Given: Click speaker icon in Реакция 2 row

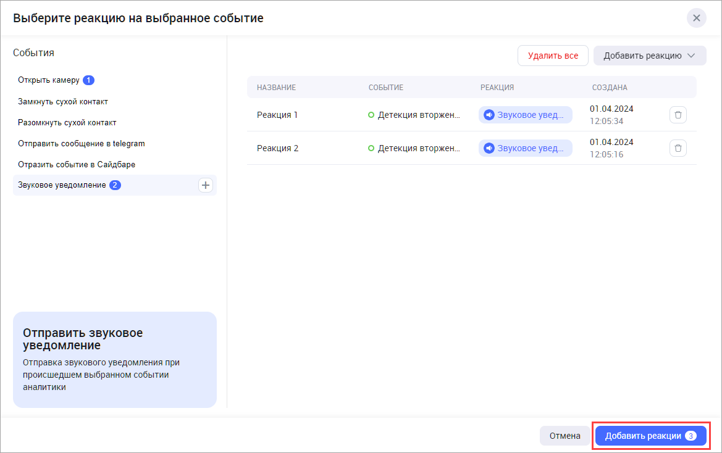Looking at the screenshot, I should pyautogui.click(x=489, y=148).
